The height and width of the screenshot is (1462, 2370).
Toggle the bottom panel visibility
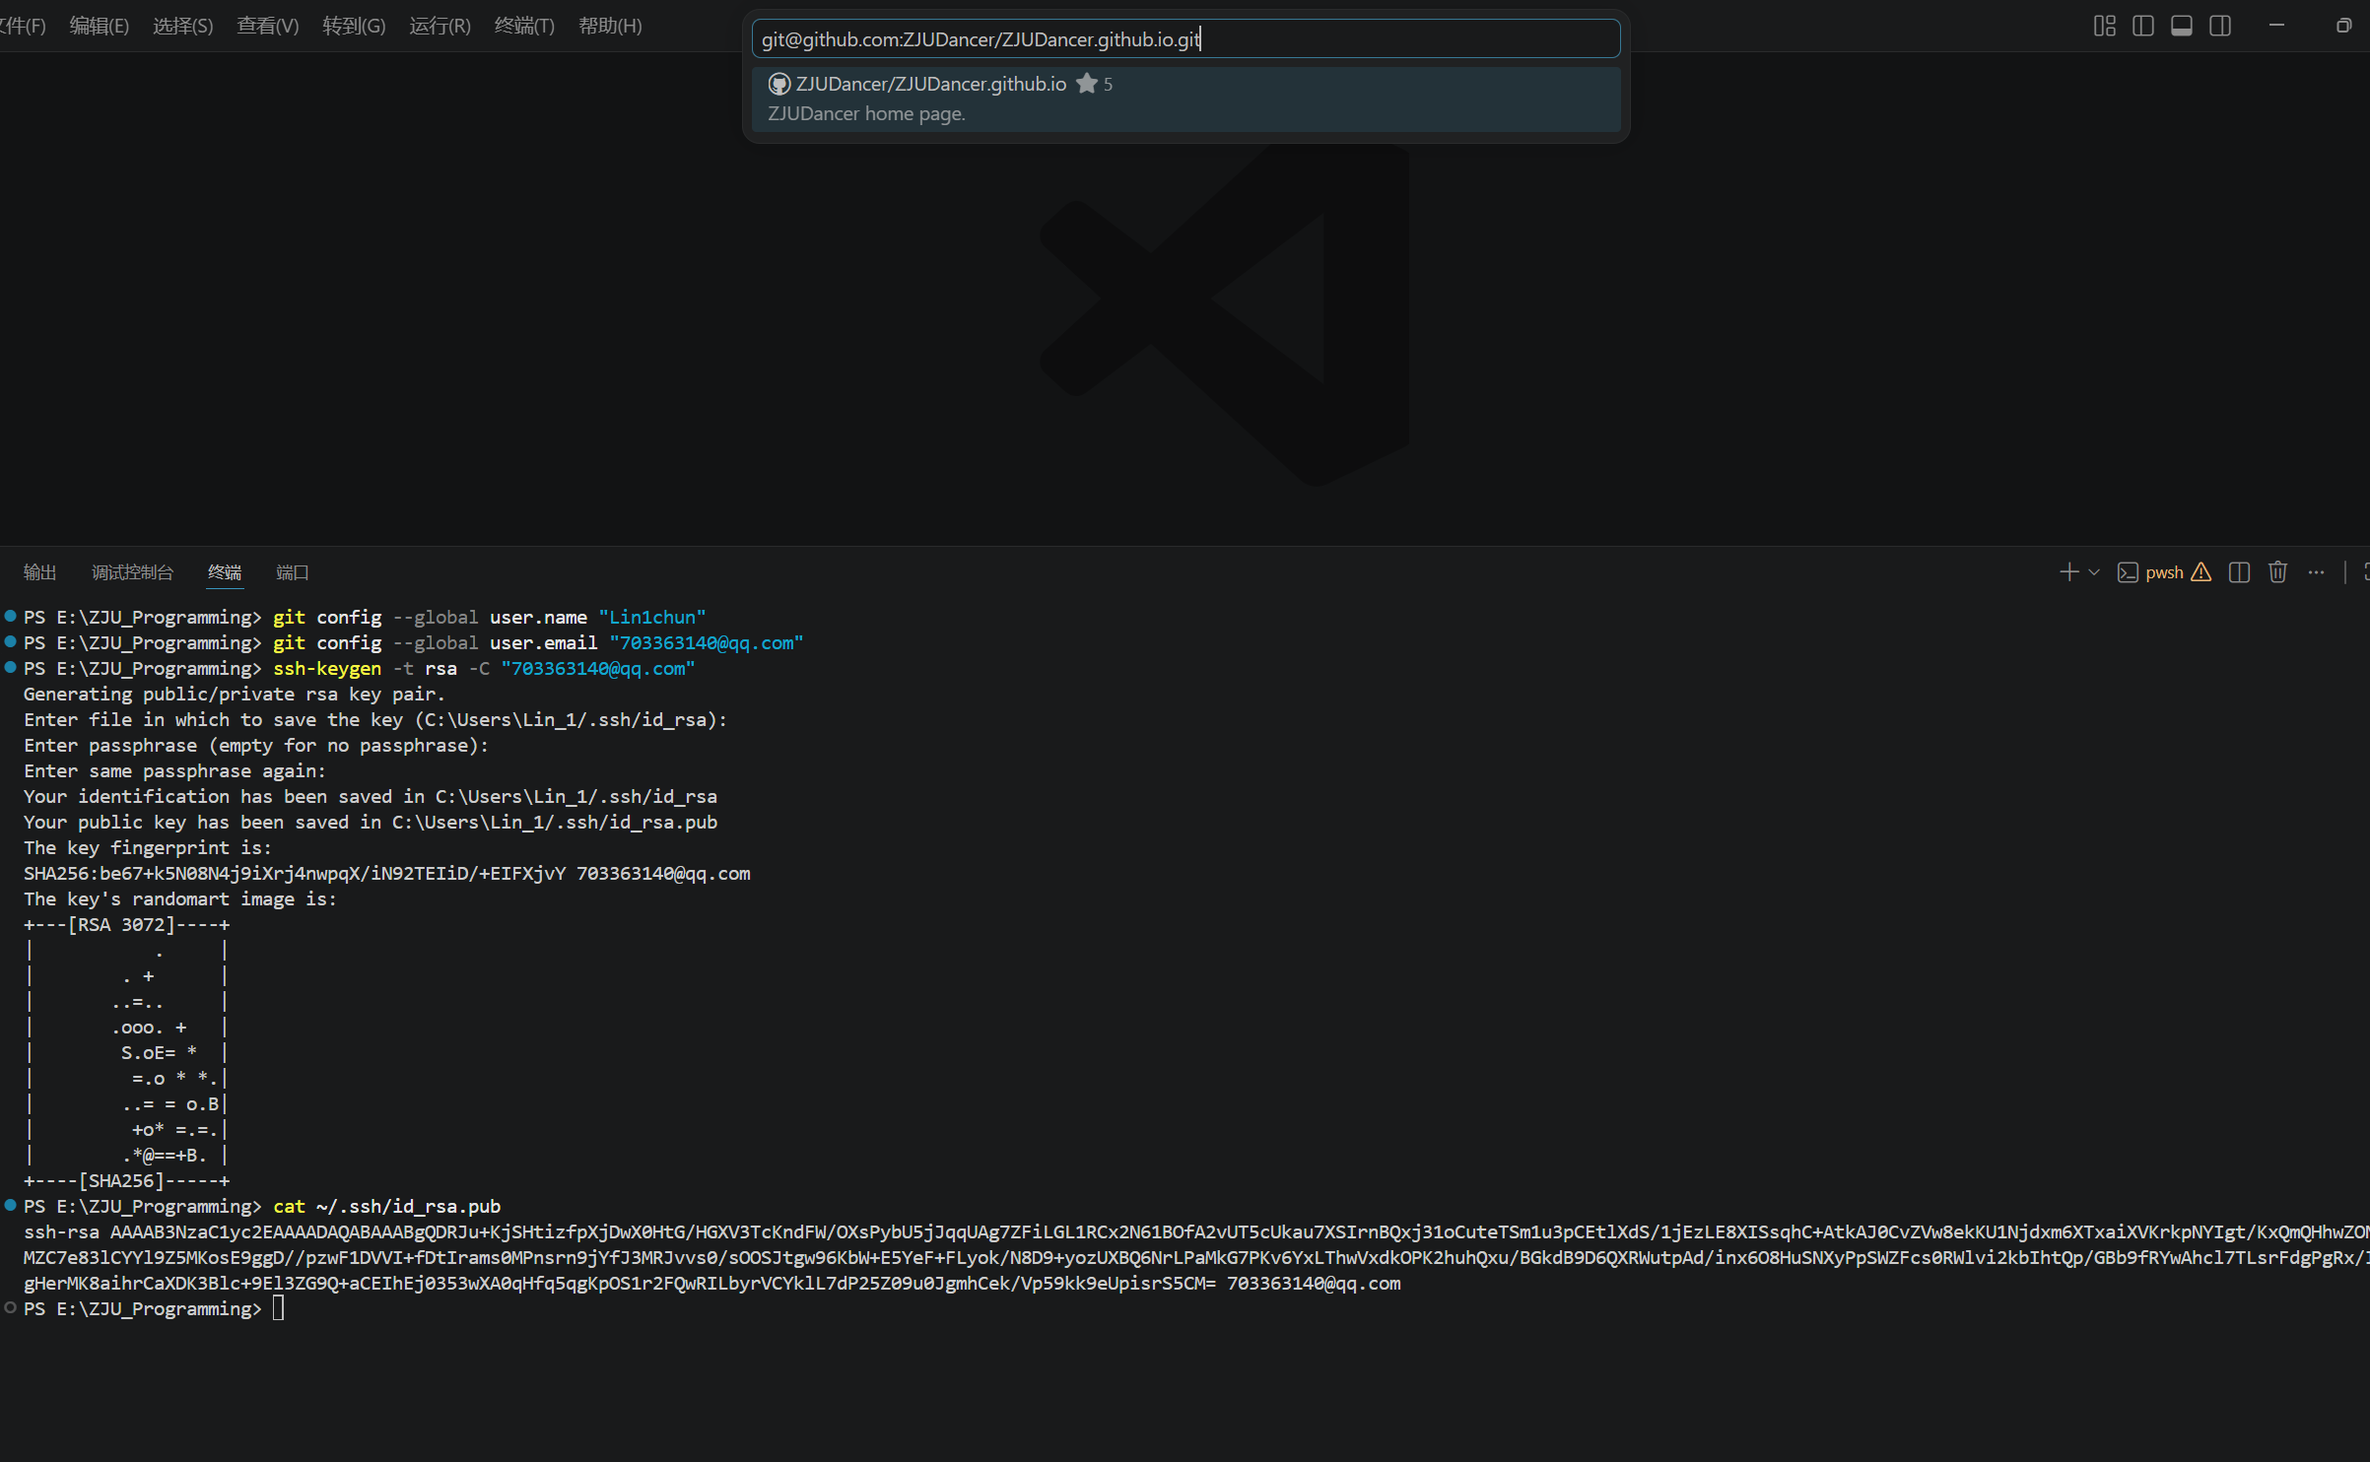2181,26
